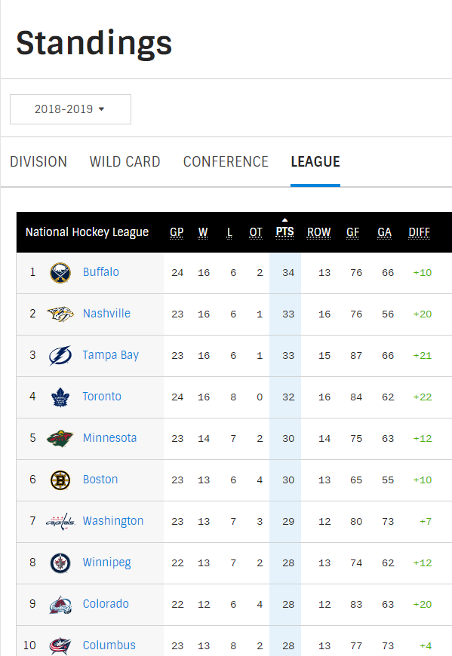Switch to the WILD CARD tab
Image resolution: width=452 pixels, height=656 pixels.
tap(125, 161)
